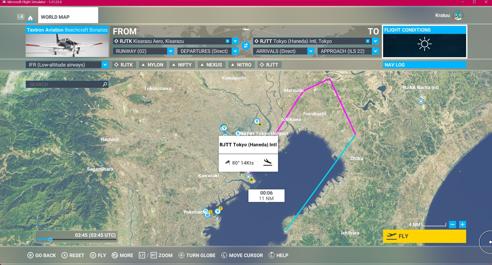
Task: Select the NYLON waypoint
Action: tap(153, 65)
